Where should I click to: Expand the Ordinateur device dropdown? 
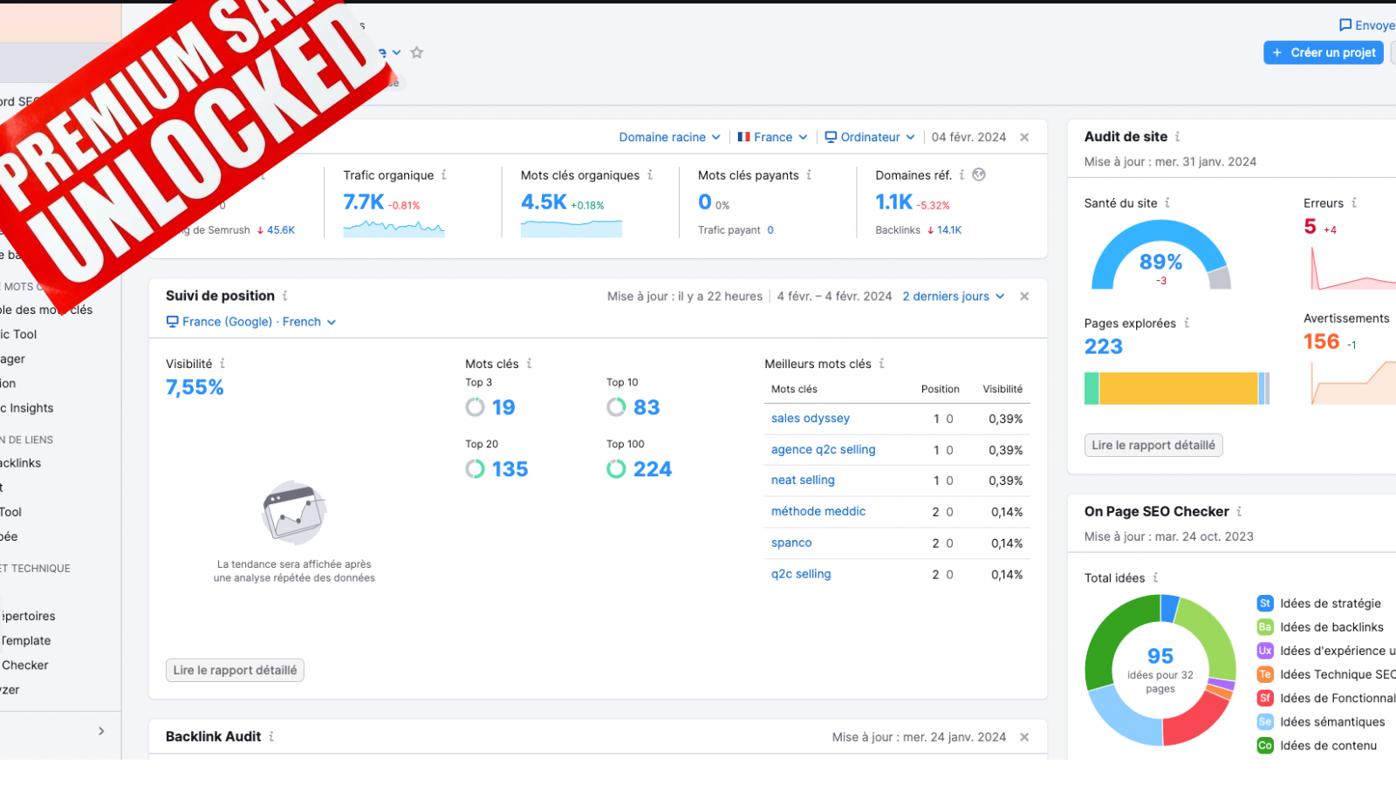tap(869, 137)
